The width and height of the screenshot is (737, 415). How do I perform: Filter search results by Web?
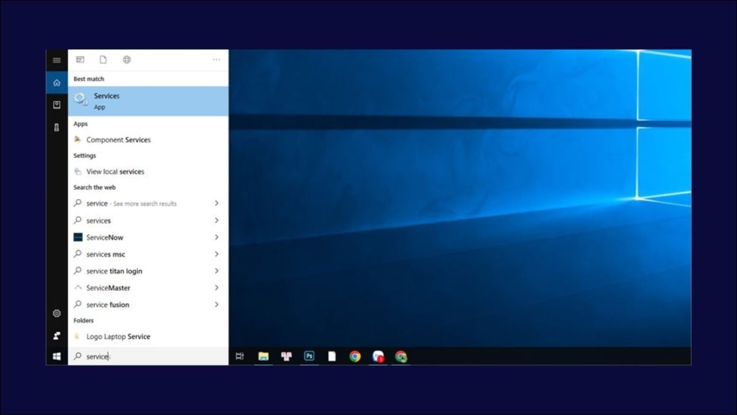click(x=127, y=60)
